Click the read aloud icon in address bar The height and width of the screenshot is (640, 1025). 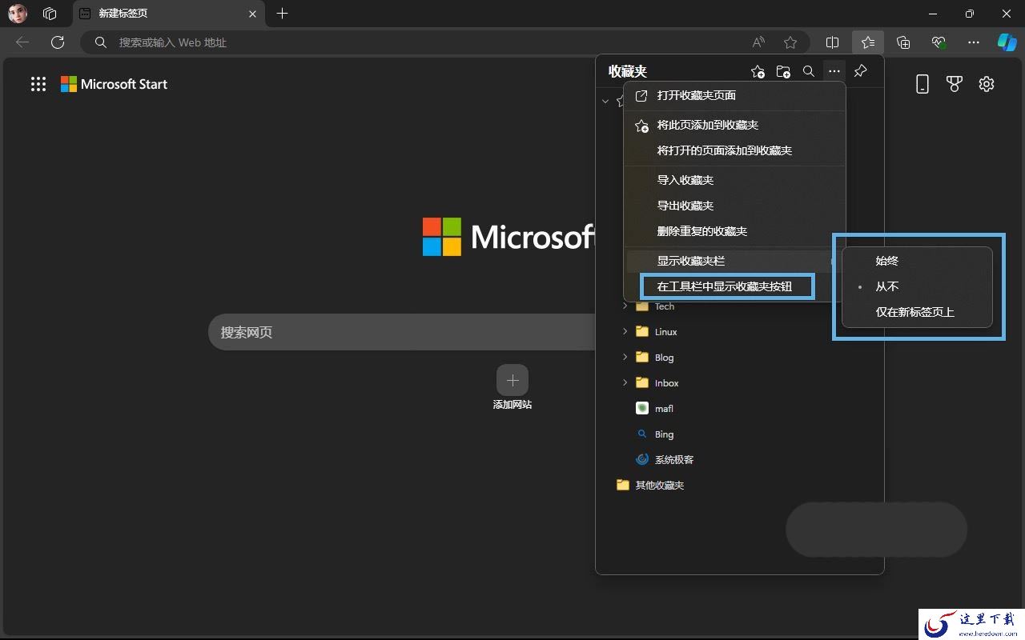tap(758, 42)
